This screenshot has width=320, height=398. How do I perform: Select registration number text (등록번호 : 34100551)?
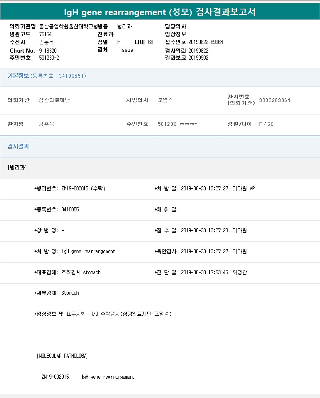tap(58, 76)
